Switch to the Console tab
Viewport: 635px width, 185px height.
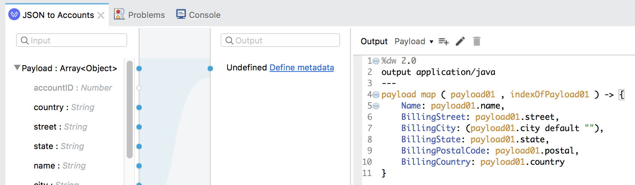coord(199,15)
